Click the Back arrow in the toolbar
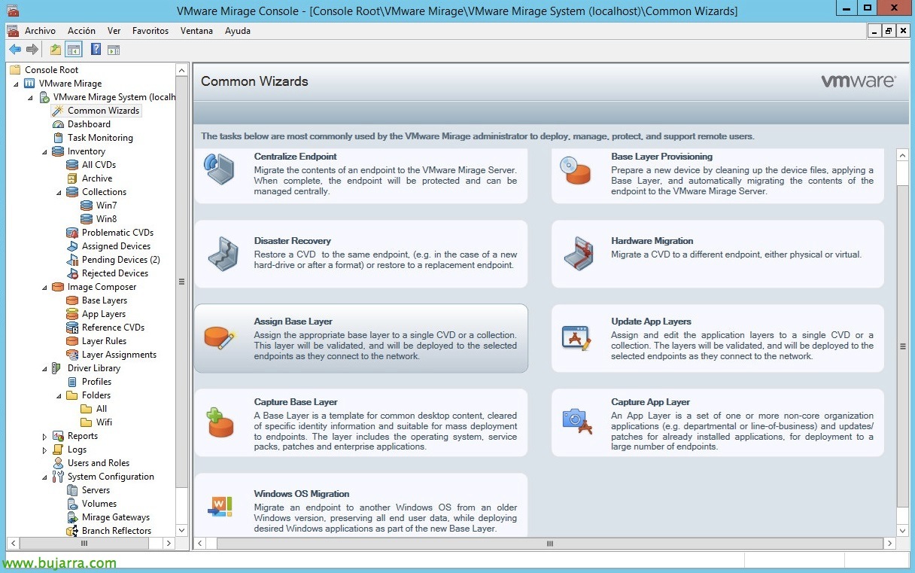The image size is (915, 573). [x=15, y=50]
